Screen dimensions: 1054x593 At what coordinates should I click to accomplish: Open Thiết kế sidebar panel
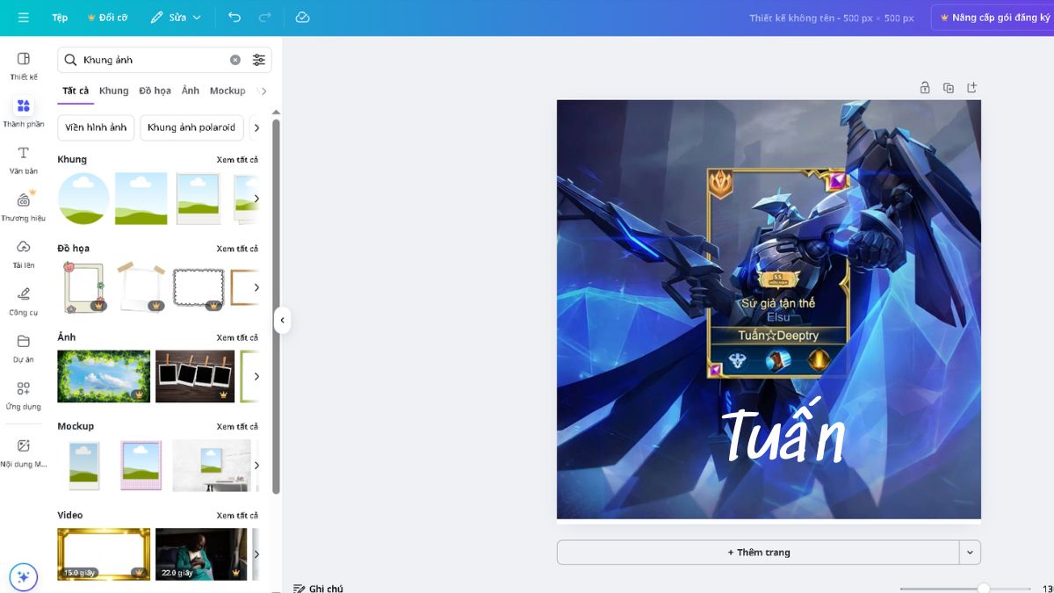[x=24, y=66]
